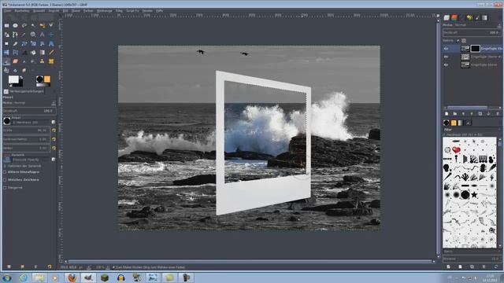Open layers panel Modus dropdown
The image size is (504, 283).
click(472, 25)
